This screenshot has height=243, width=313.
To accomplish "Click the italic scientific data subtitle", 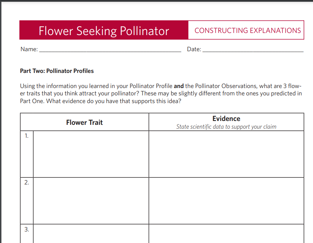I will coord(226,127).
